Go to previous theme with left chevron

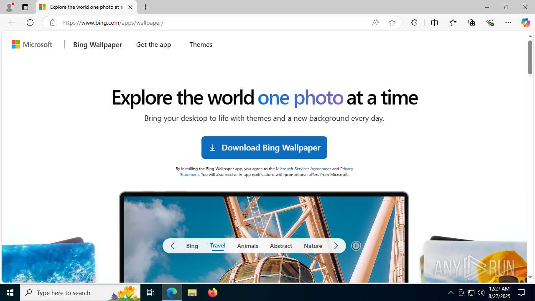pos(173,246)
